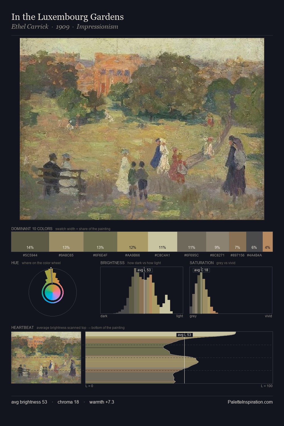Click the hex code '#6F6E4F'

click(x=100, y=255)
